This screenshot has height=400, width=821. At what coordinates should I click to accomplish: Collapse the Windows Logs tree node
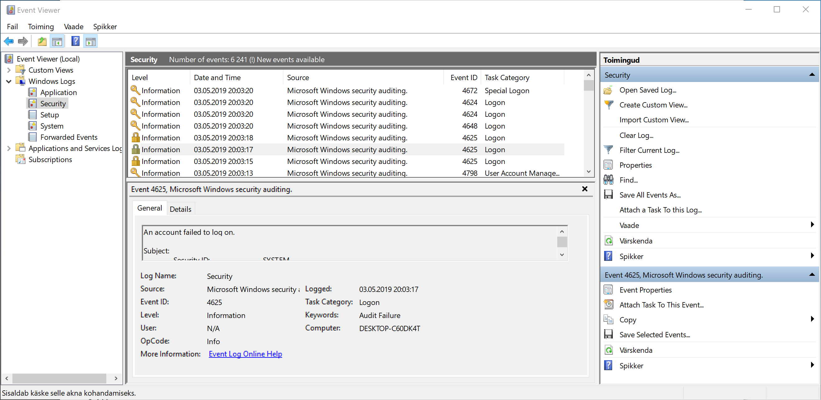[x=9, y=82]
